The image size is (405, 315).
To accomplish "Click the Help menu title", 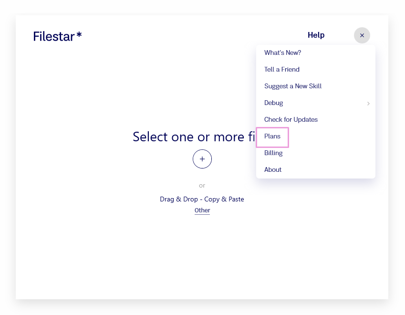I will click(316, 35).
